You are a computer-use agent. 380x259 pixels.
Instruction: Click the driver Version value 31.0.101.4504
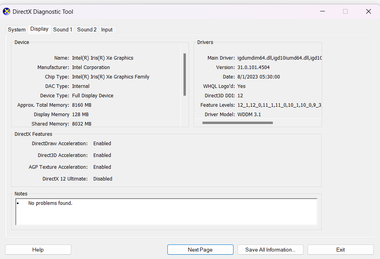pyautogui.click(x=254, y=67)
